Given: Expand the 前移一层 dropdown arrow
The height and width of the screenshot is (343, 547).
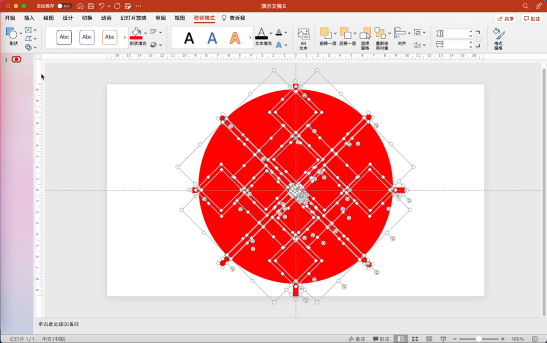Looking at the screenshot, I should [x=335, y=33].
